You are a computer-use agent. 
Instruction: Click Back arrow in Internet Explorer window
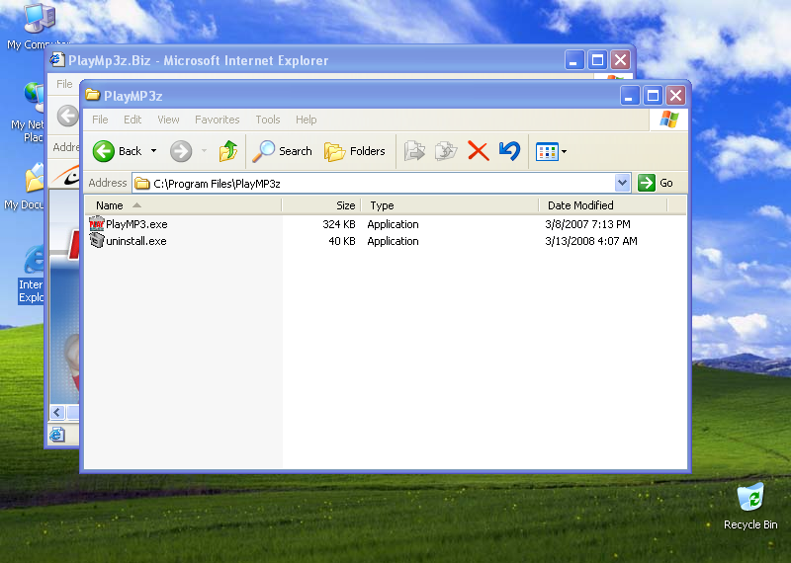coord(67,116)
